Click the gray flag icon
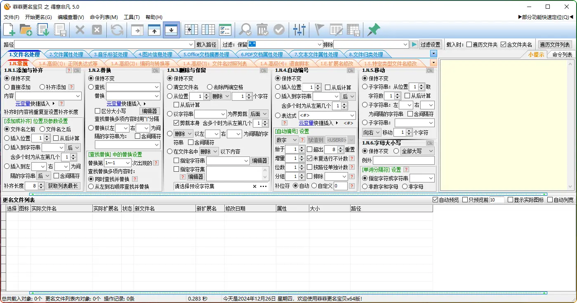 point(319,30)
